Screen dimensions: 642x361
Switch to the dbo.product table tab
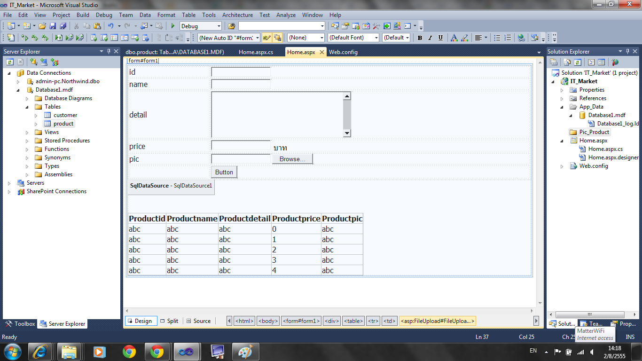pyautogui.click(x=175, y=52)
